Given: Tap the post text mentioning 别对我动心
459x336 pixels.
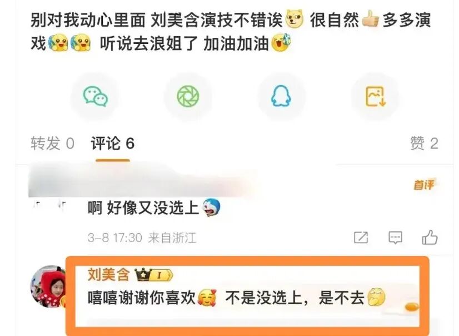Looking at the screenshot, I should tap(231, 31).
